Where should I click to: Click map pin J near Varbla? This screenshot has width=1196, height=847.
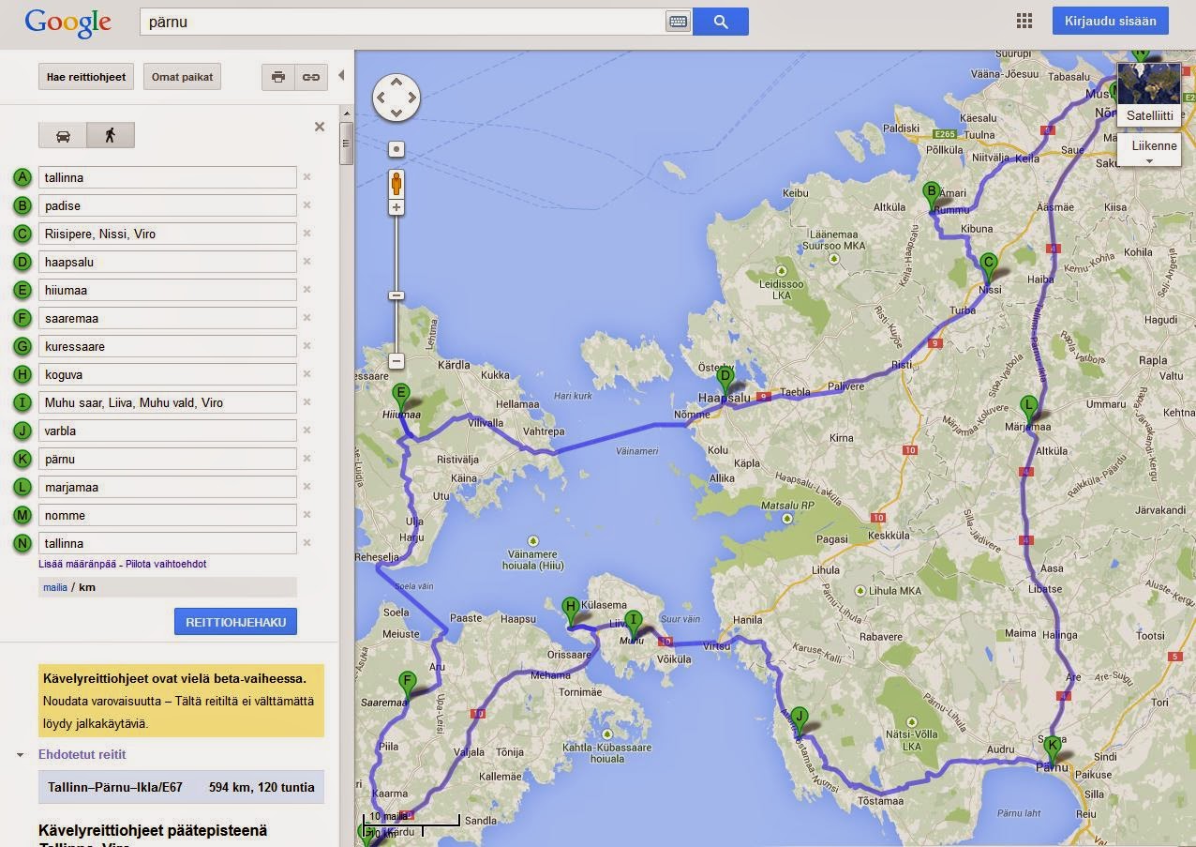tap(799, 719)
